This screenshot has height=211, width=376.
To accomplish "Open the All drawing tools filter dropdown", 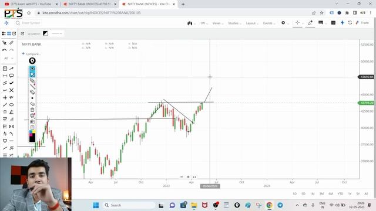I will point(8,59).
